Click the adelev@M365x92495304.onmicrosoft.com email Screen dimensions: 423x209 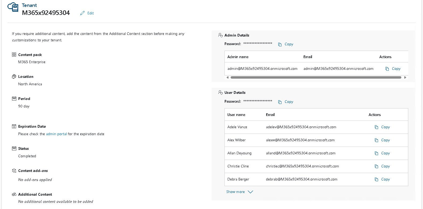tap(301, 127)
